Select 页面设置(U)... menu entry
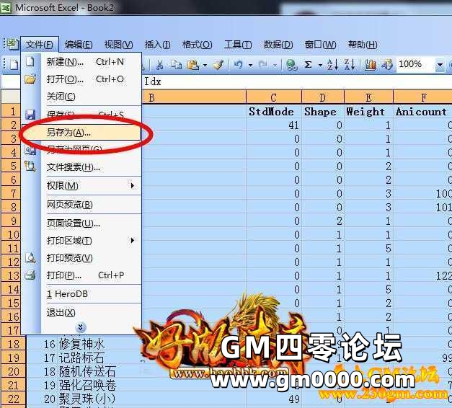The image size is (452, 408). click(74, 223)
